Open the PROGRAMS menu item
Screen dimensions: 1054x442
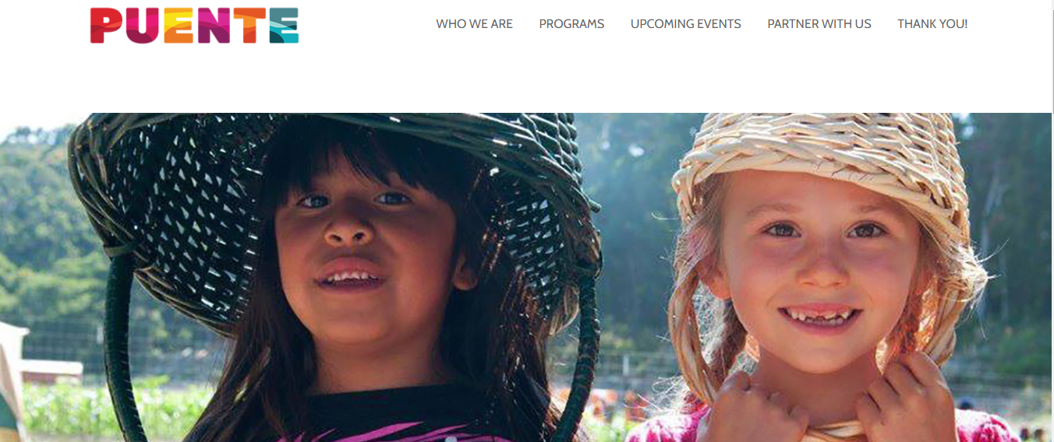pyautogui.click(x=571, y=24)
